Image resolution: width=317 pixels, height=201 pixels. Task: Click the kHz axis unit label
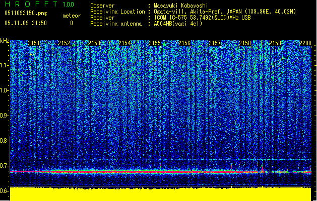5,41
